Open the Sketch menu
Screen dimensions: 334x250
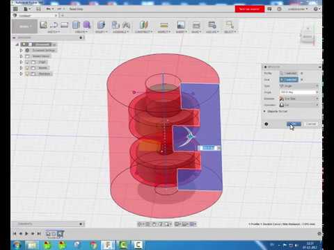(54, 32)
